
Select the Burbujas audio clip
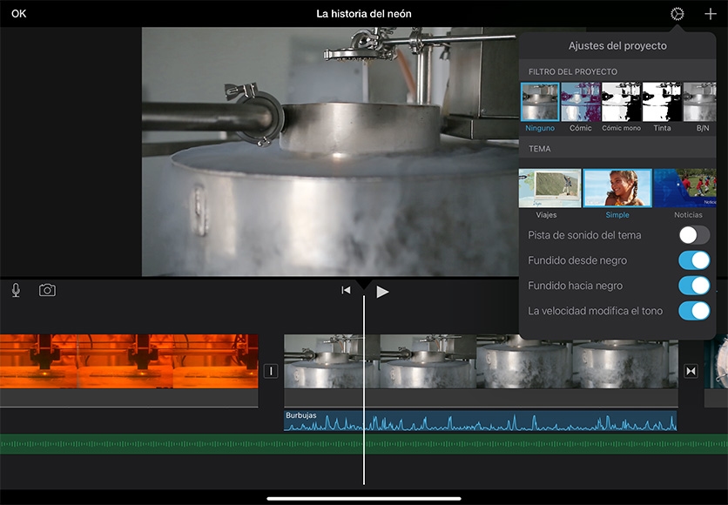coord(480,421)
